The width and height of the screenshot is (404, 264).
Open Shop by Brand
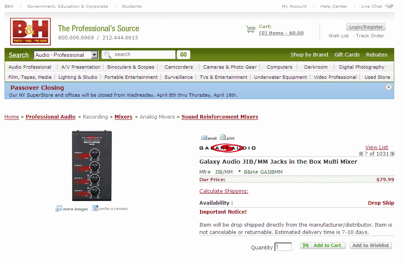(309, 55)
